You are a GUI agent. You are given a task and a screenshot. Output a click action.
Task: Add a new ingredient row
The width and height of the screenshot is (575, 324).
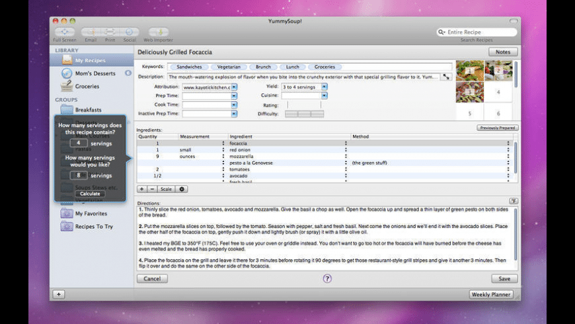click(x=141, y=189)
